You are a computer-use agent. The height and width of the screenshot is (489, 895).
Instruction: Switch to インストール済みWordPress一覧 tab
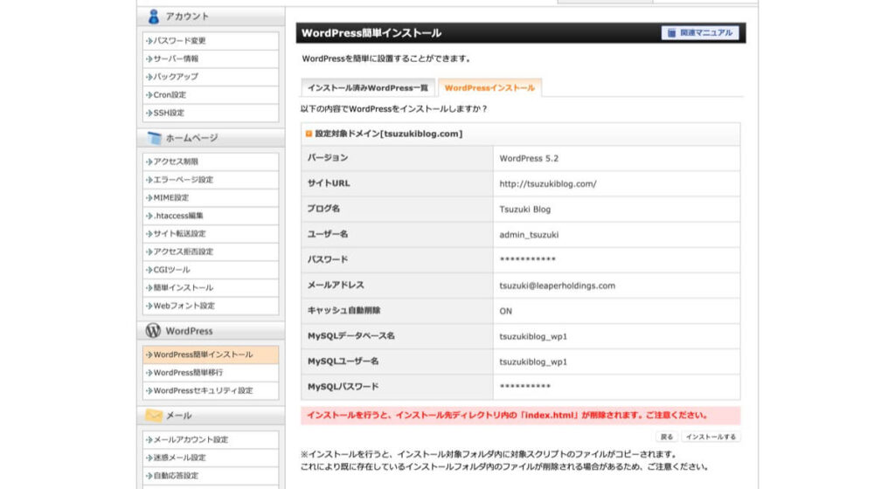coord(368,88)
